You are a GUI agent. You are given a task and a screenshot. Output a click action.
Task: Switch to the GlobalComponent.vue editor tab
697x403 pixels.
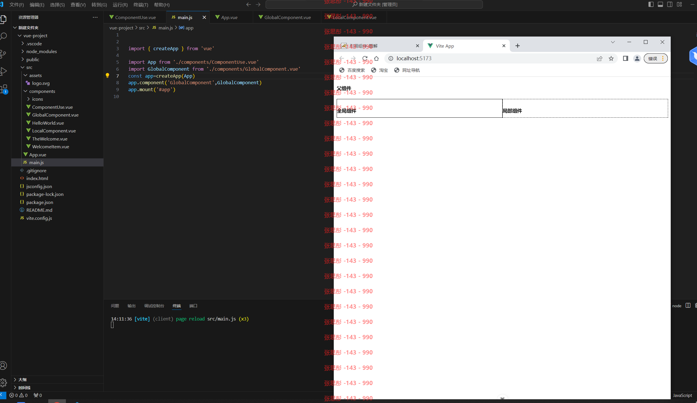pyautogui.click(x=287, y=17)
